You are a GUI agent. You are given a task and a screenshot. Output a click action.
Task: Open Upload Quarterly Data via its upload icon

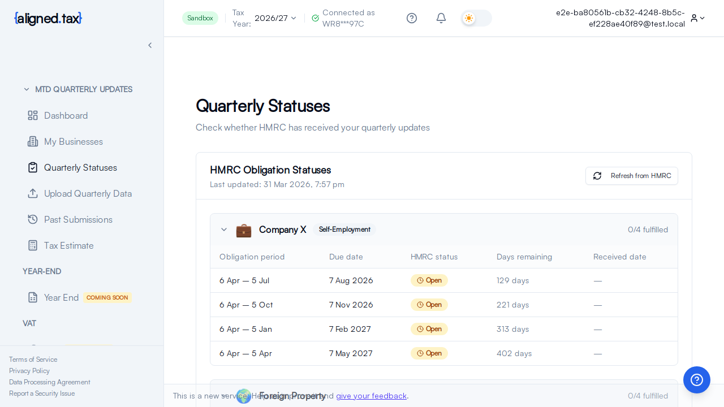tap(33, 193)
